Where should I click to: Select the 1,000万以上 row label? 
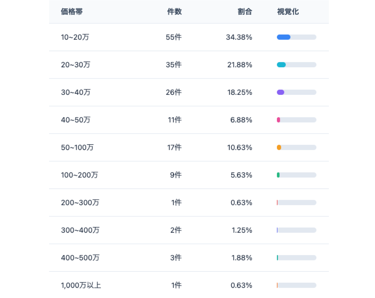tap(81, 285)
